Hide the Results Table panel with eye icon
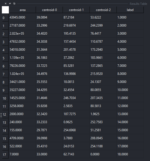Screen dimensions: 150x161 pos(10,3)
